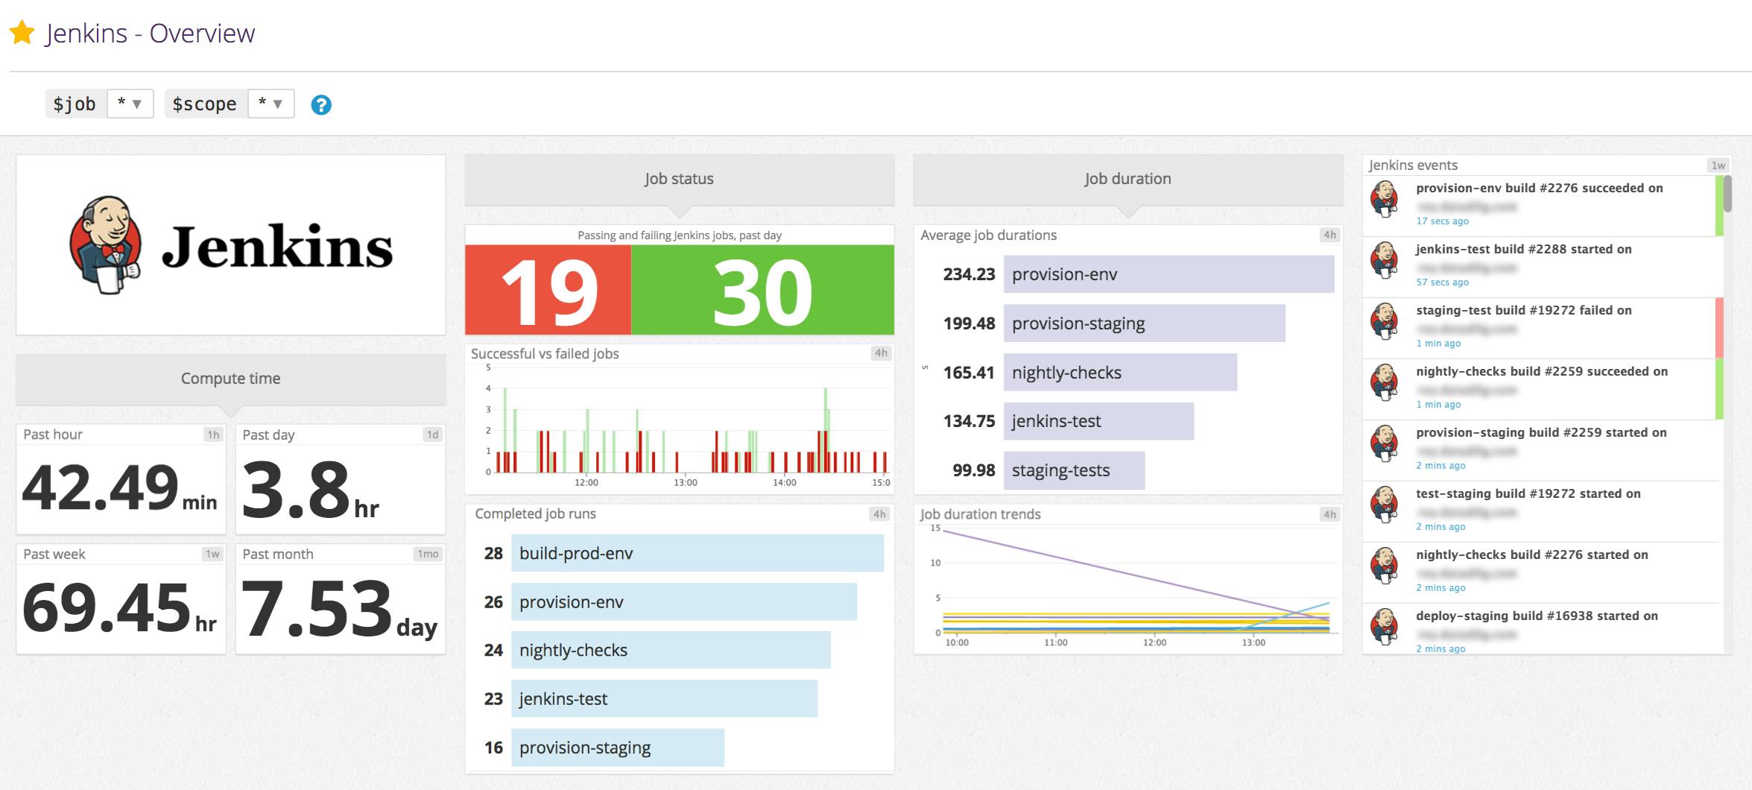Select the Compute time section header
Screen dimensions: 1752x790
tap(230, 379)
